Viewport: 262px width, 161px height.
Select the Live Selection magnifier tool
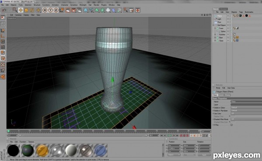pyautogui.click(x=15, y=10)
